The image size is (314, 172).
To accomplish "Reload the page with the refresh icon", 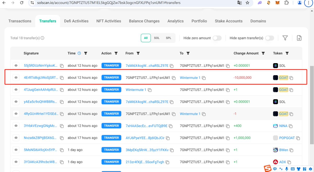I will coord(21,3).
